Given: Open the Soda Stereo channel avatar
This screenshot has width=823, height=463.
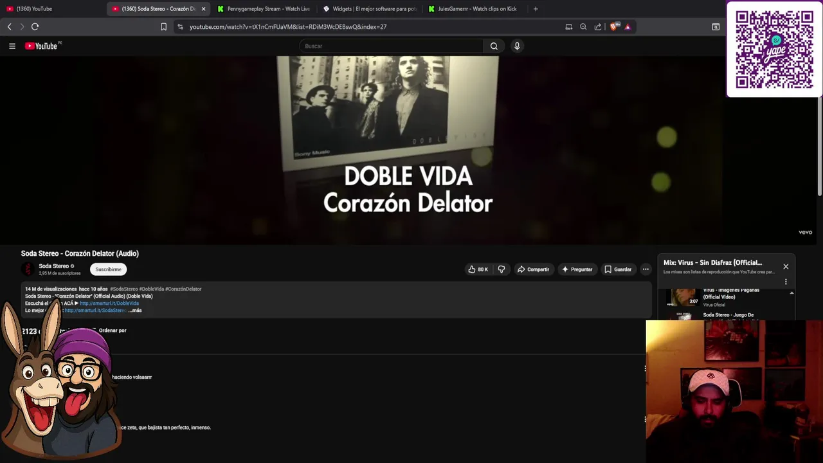Looking at the screenshot, I should tap(28, 269).
